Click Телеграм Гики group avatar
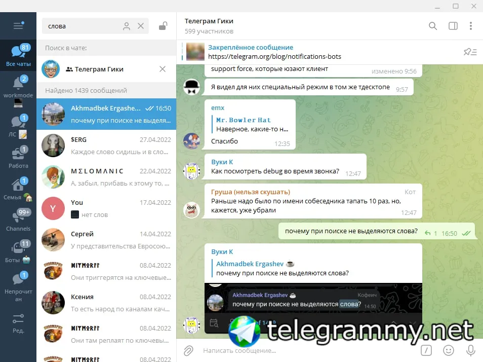Image resolution: width=483 pixels, height=362 pixels. [x=51, y=69]
